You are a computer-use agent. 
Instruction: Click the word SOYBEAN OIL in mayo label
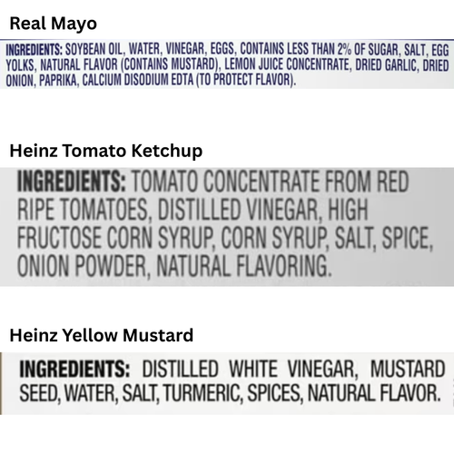tap(94, 50)
